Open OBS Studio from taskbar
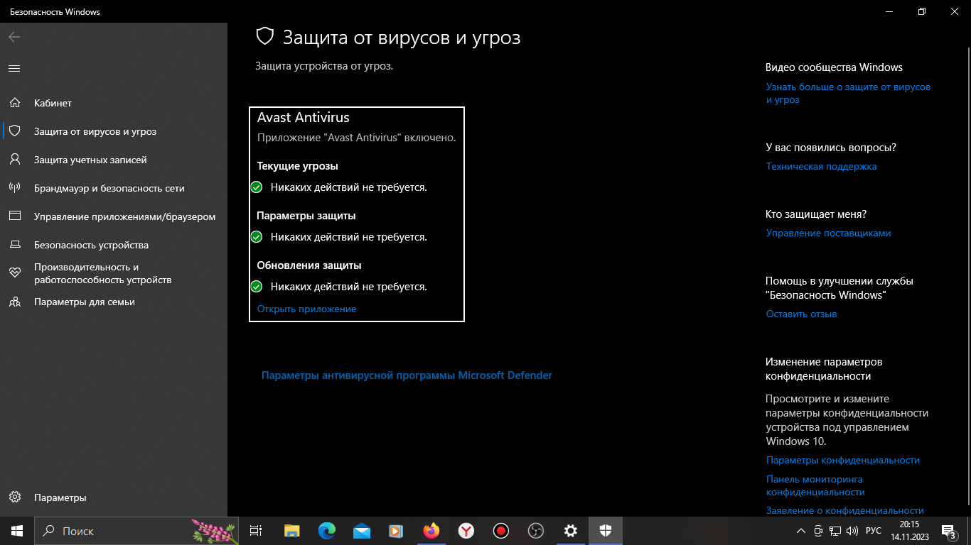The image size is (971, 545). 535,531
